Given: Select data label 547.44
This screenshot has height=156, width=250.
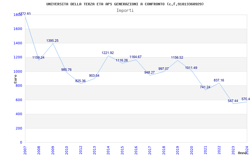Looking at the screenshot, I should [x=233, y=101].
